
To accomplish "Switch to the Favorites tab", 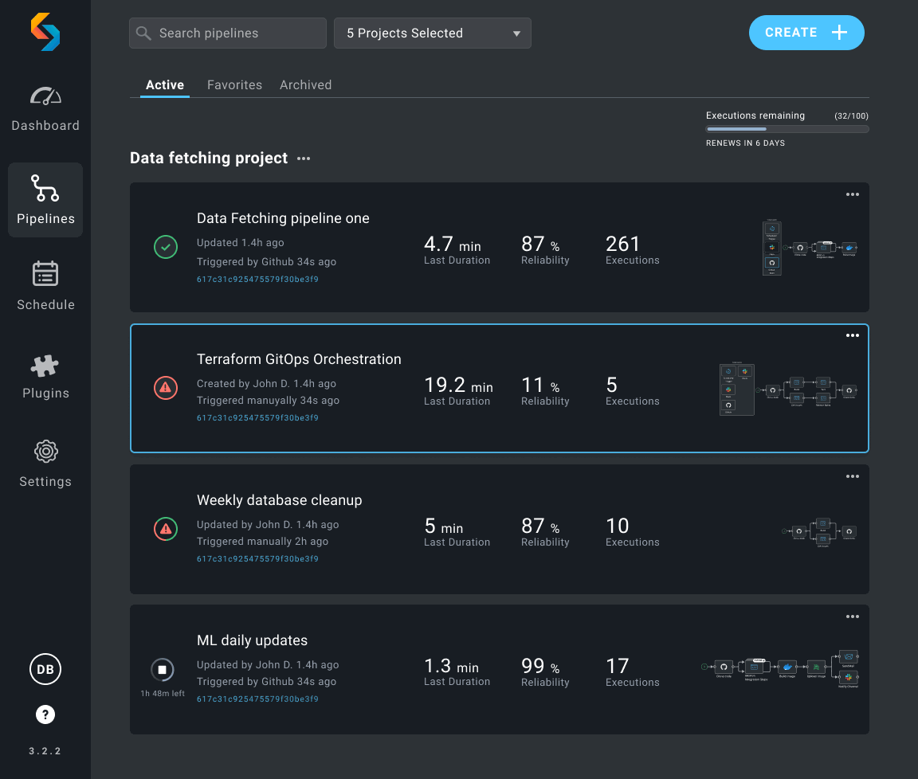I will (x=234, y=85).
